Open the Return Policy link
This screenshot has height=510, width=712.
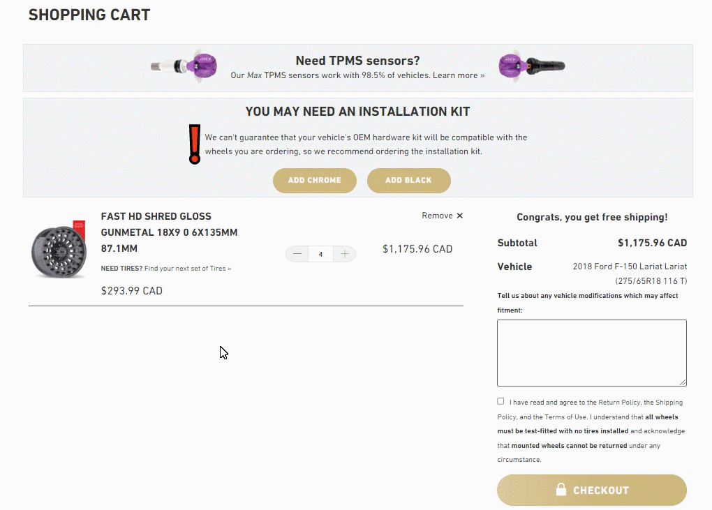click(618, 403)
